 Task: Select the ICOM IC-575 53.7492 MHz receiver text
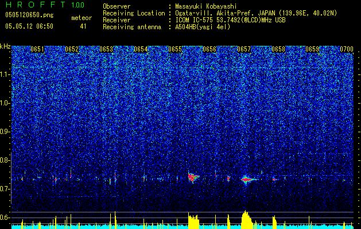pyautogui.click(x=230, y=20)
